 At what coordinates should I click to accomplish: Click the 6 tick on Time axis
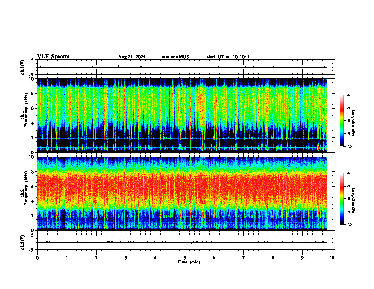click(x=214, y=258)
